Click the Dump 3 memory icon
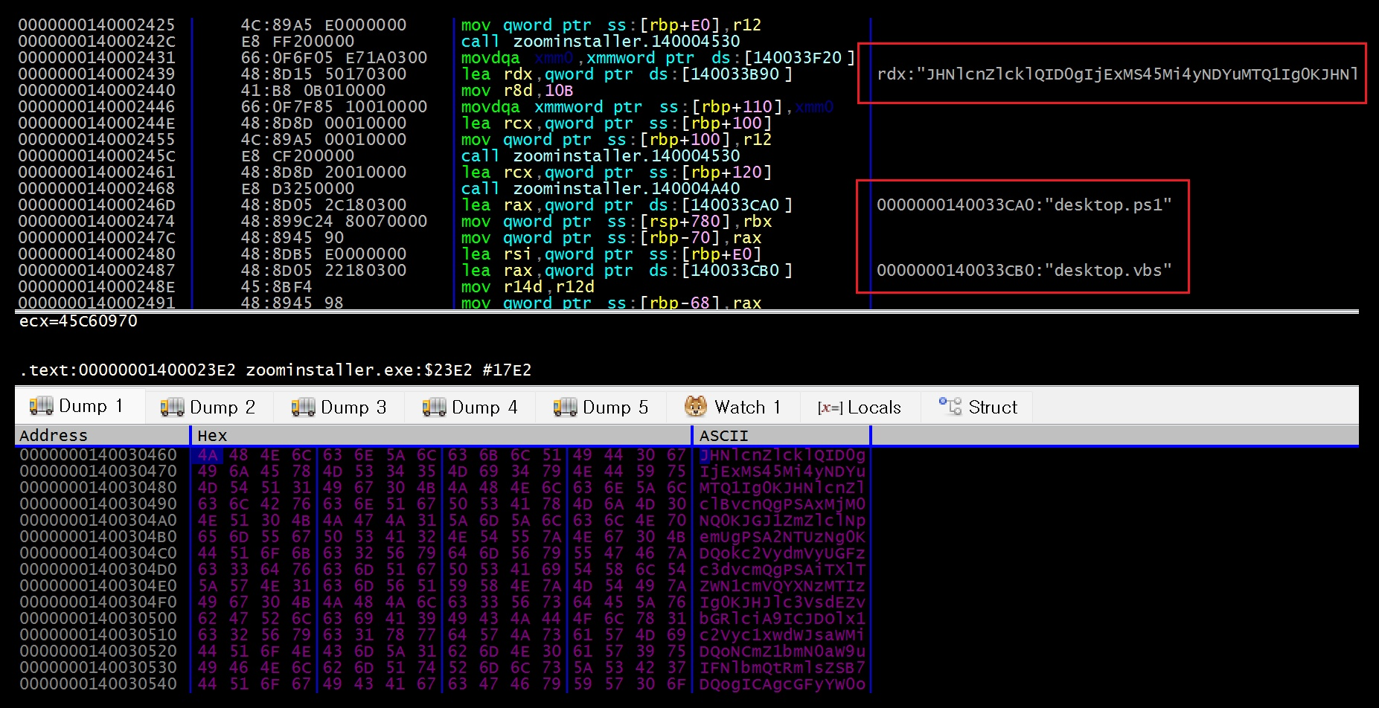This screenshot has height=708, width=1379. 303,407
